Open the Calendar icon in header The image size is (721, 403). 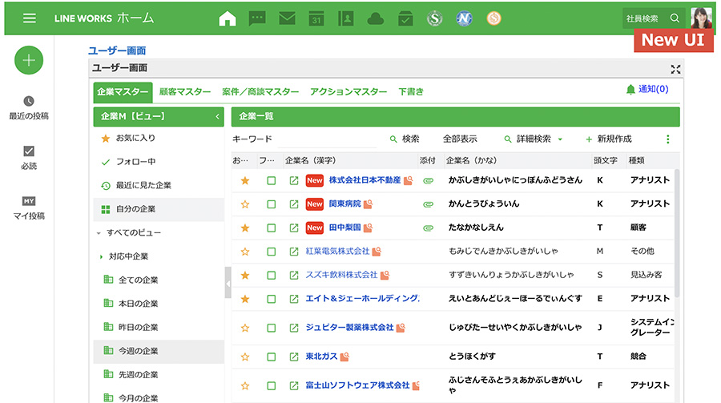pos(316,18)
